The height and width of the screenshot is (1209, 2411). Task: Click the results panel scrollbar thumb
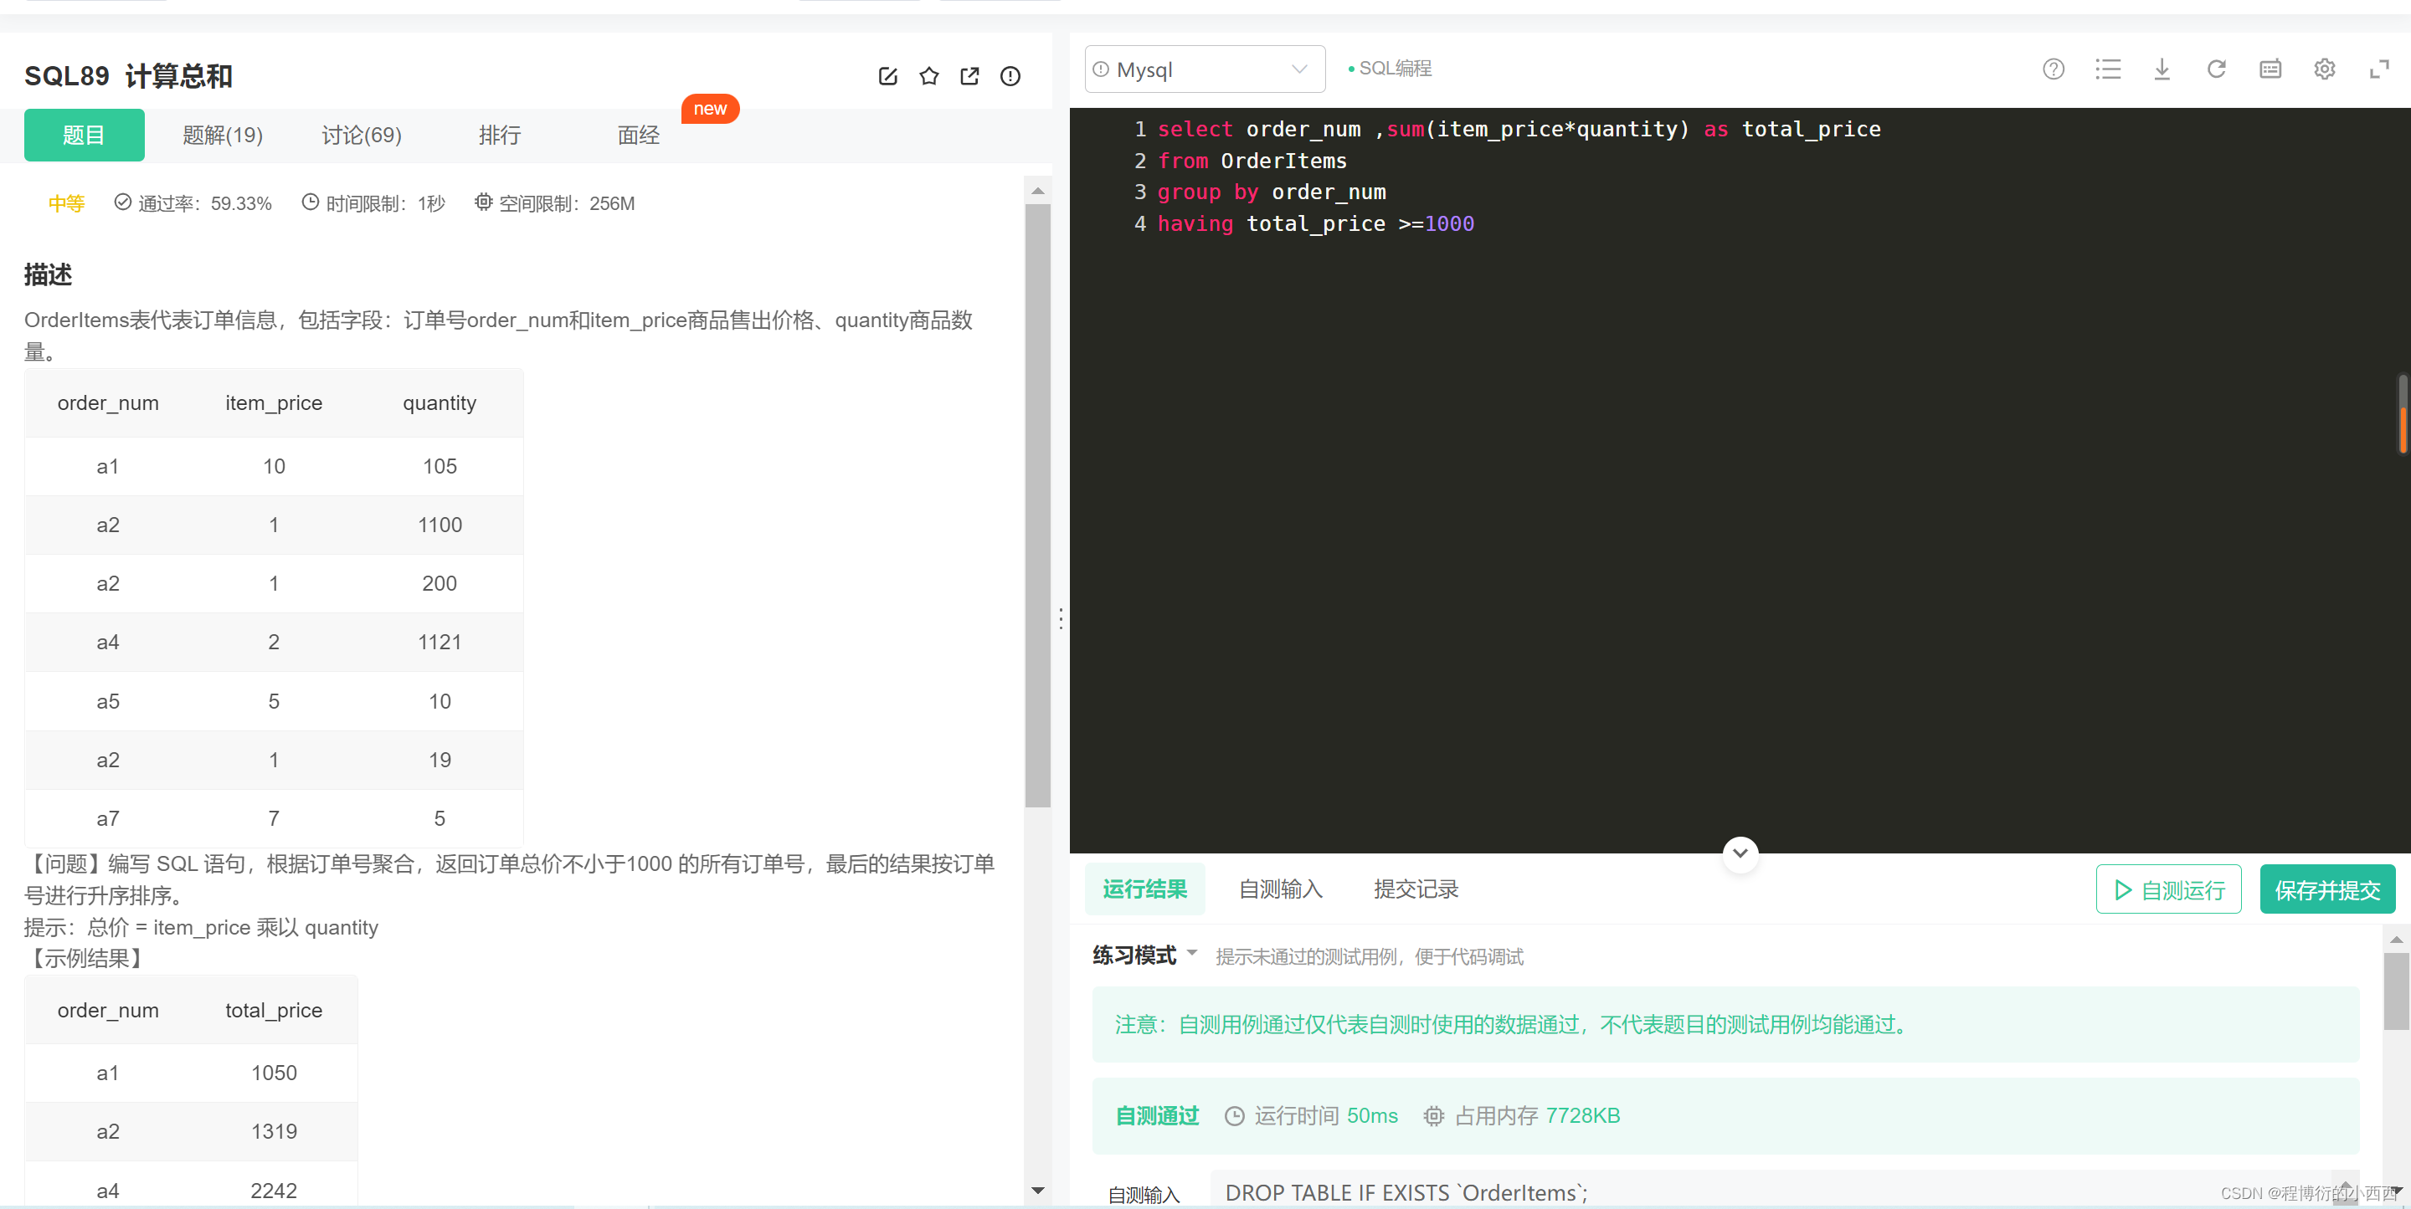point(2396,992)
